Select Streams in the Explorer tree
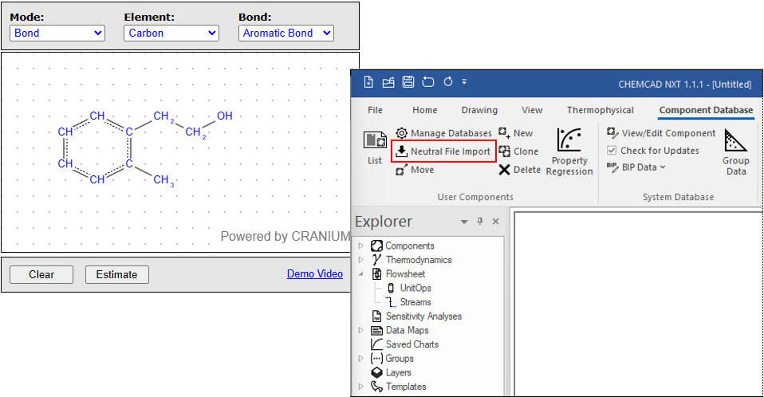 415,302
